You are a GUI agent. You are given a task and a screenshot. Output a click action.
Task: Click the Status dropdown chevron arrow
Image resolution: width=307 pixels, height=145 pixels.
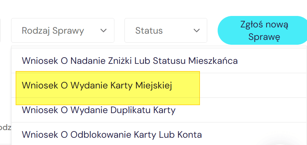[x=196, y=31]
